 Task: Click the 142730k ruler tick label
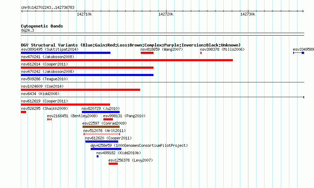tap(248, 14)
